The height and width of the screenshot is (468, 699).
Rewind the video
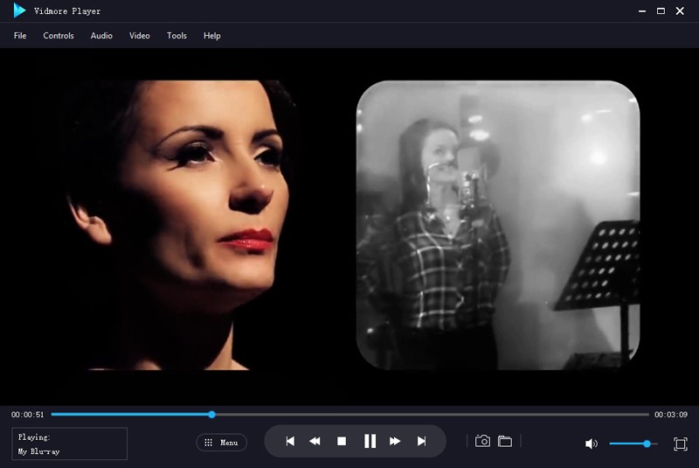315,442
